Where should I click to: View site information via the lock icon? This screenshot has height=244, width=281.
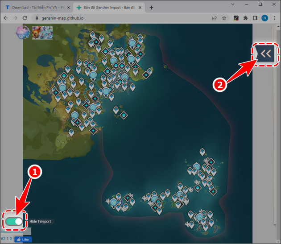coord(37,18)
